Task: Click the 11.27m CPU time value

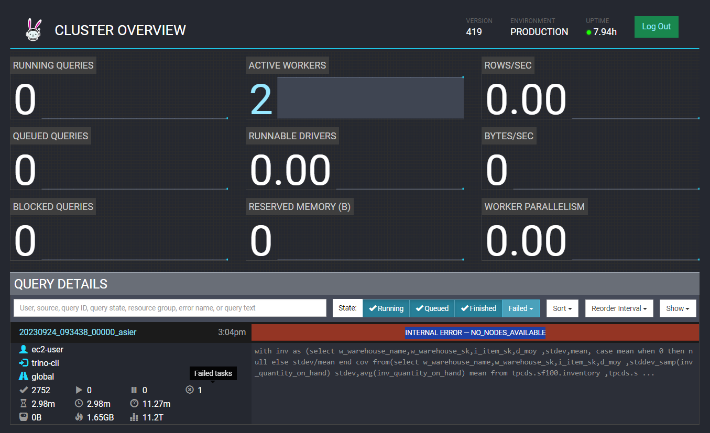Action: point(156,404)
